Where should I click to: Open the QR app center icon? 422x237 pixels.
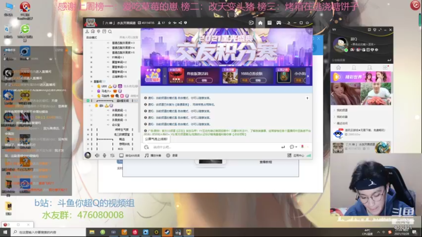(289, 155)
